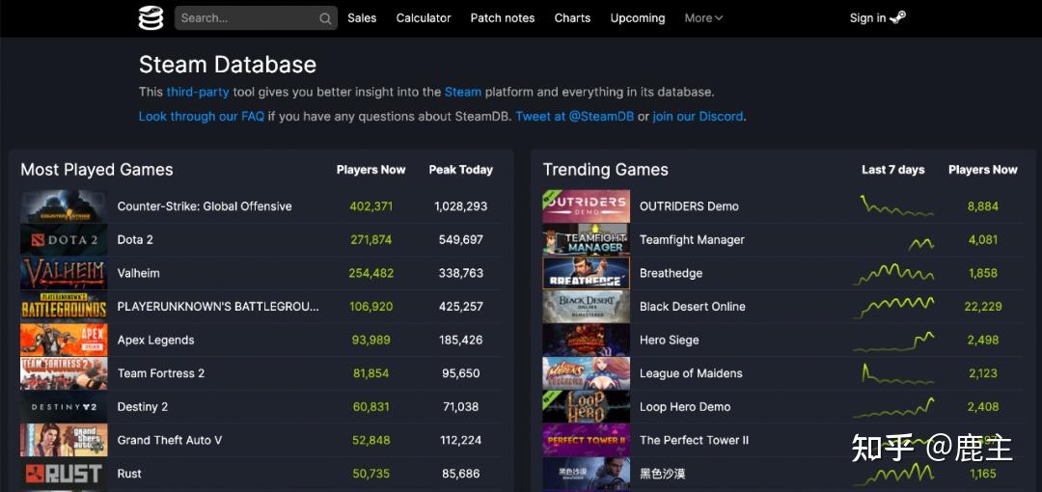Click the Rust logo thumbnail
This screenshot has width=1042, height=492.
point(64,474)
